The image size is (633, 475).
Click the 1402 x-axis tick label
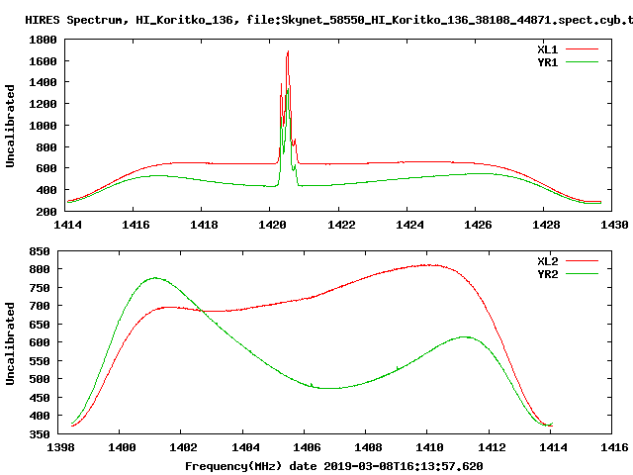[183, 447]
